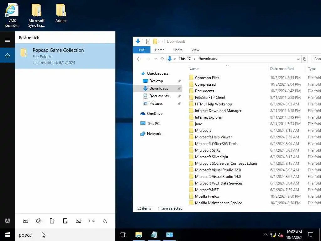Select Downloads in navigation pane
Image resolution: width=321 pixels, height=241 pixels.
(157, 88)
